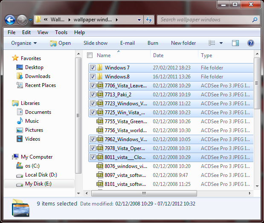Uncheck the 7706_Vista_Leave checkbox
The height and width of the screenshot is (223, 264).
[93, 86]
